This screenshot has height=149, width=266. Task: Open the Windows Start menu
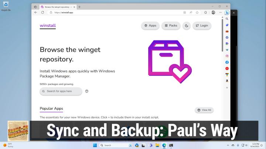point(95,145)
